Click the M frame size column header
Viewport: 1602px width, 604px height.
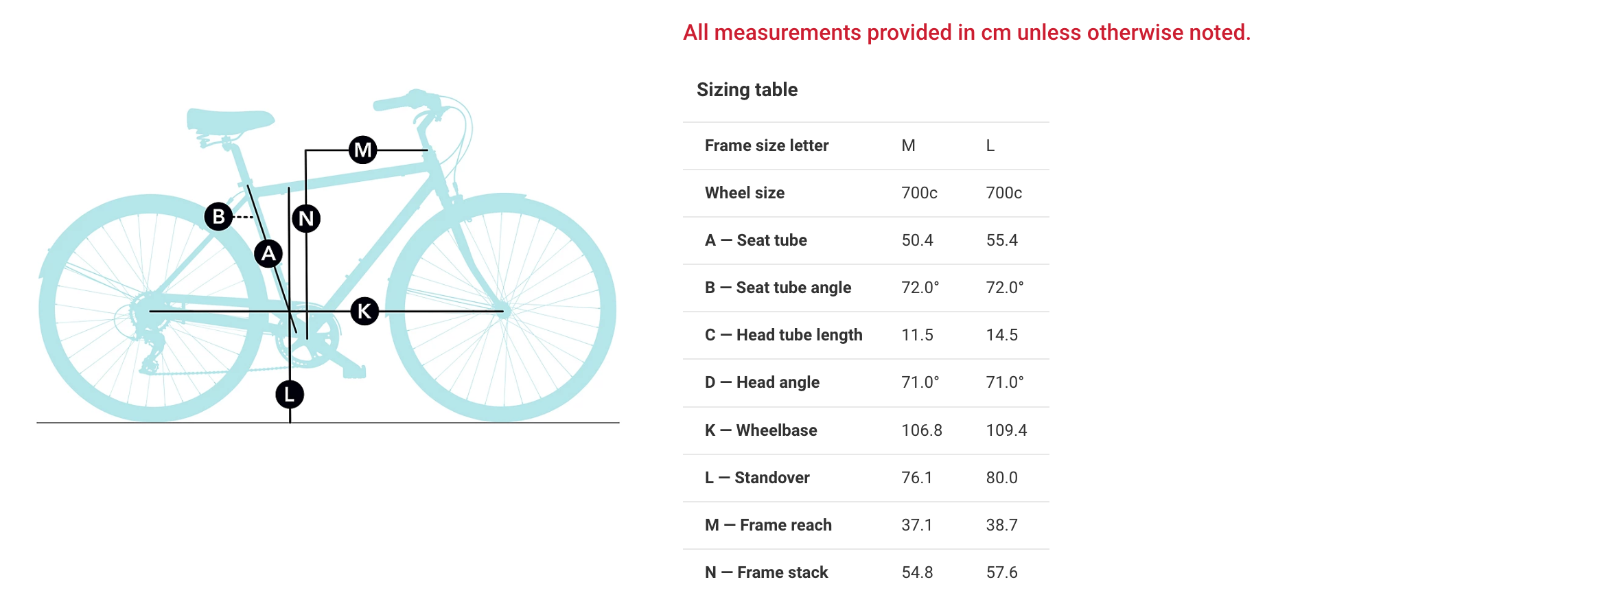[908, 146]
